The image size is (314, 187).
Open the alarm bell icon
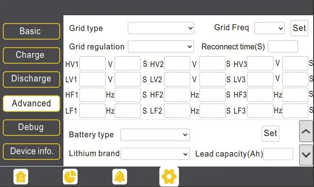[x=120, y=177]
